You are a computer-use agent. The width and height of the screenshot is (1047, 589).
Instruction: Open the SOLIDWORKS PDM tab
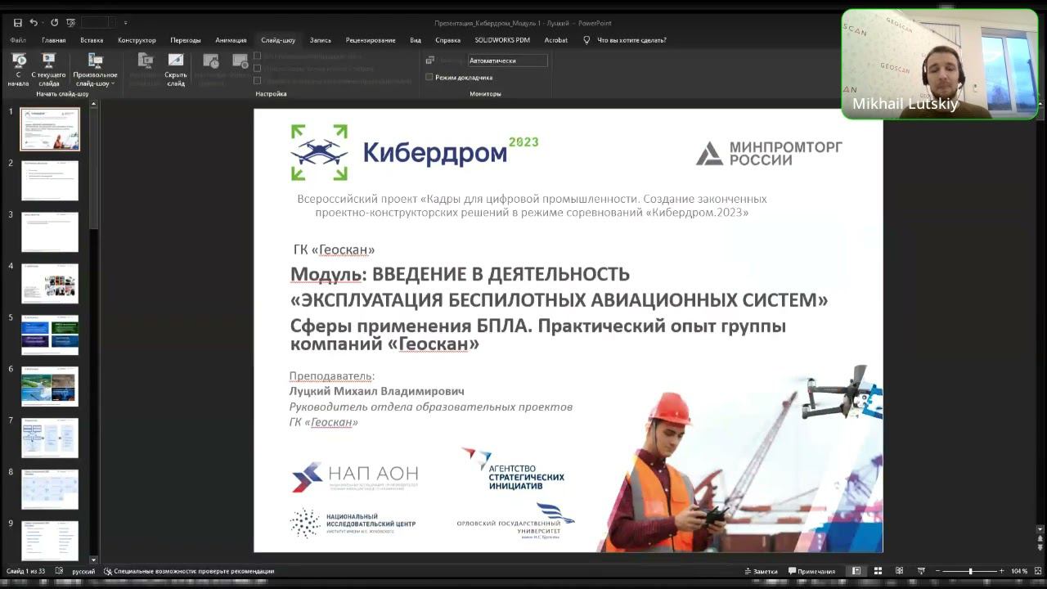coord(502,40)
